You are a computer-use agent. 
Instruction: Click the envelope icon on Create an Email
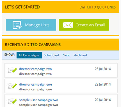68,25
